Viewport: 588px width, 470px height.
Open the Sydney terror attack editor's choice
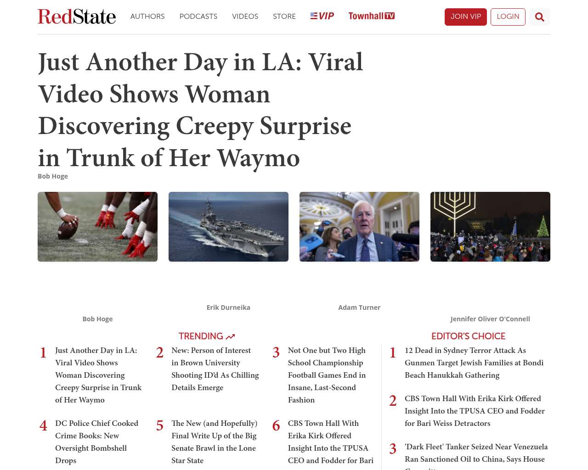pyautogui.click(x=475, y=363)
